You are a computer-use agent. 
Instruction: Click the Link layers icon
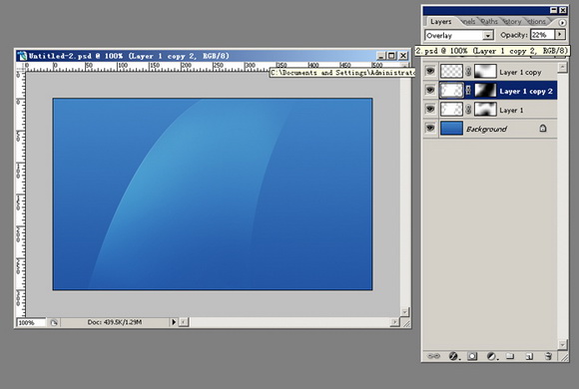click(433, 356)
